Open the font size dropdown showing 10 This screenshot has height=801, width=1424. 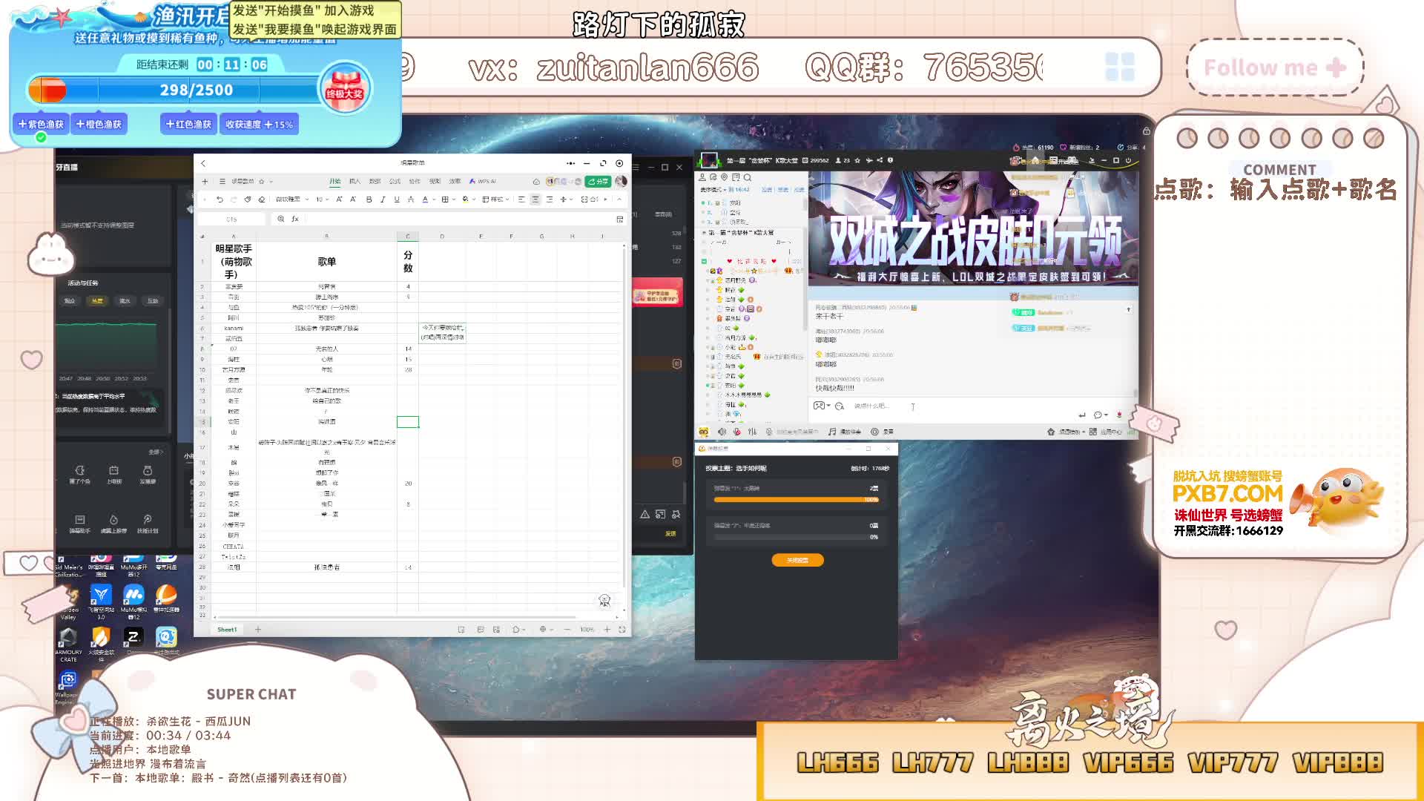[x=323, y=200]
